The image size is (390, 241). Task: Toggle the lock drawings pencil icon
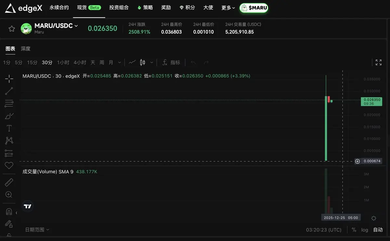tap(9, 224)
